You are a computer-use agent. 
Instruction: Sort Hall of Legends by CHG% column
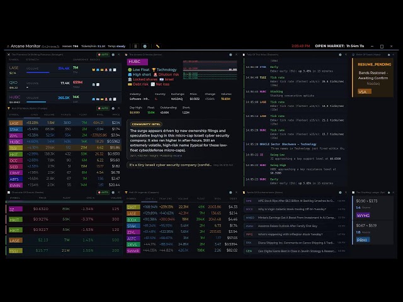pyautogui.click(x=149, y=199)
